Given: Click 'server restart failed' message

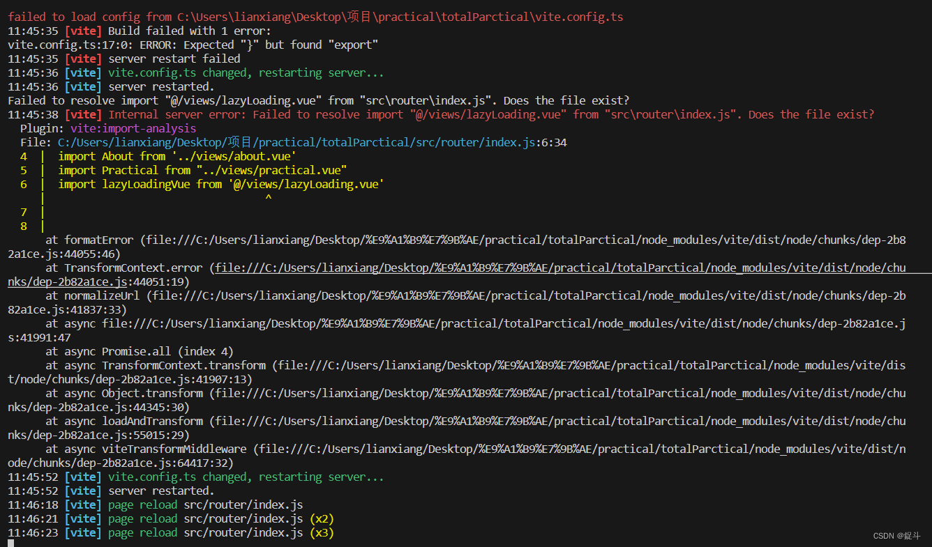Looking at the screenshot, I should (174, 59).
